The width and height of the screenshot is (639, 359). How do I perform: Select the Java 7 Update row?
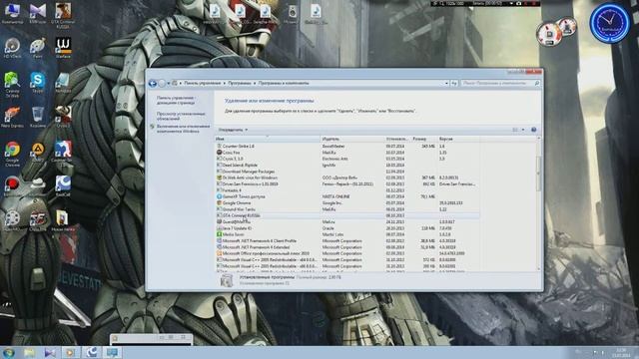point(347,228)
